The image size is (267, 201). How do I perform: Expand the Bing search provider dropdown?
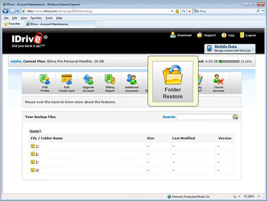[263, 11]
